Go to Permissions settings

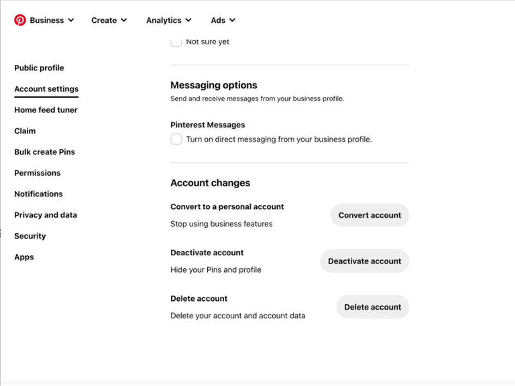coord(38,173)
